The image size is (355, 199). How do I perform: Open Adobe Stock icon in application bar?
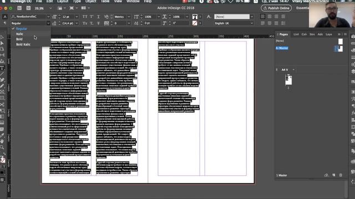click(x=28, y=8)
